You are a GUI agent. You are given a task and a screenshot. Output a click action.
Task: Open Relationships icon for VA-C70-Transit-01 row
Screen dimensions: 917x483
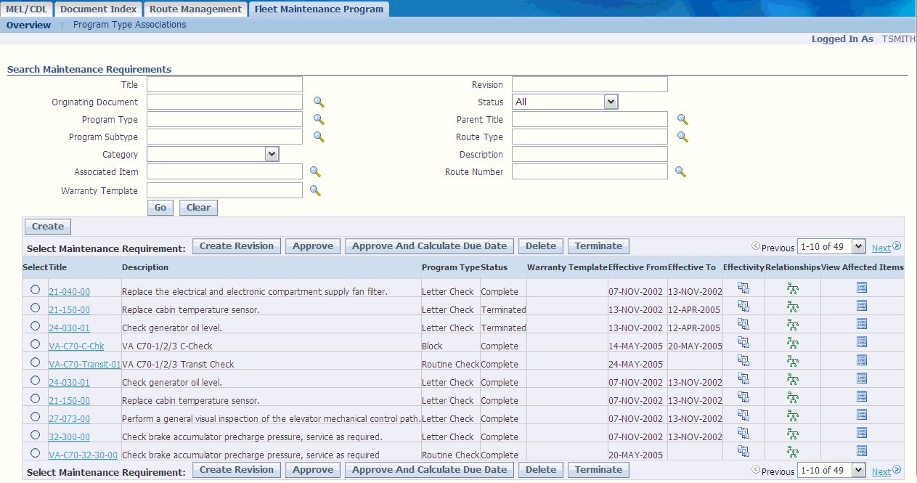pyautogui.click(x=793, y=361)
